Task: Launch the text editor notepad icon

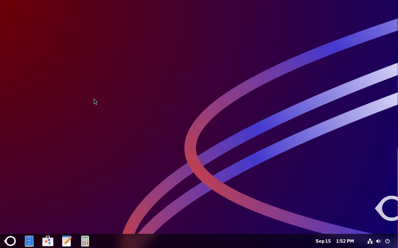Action: pos(67,241)
